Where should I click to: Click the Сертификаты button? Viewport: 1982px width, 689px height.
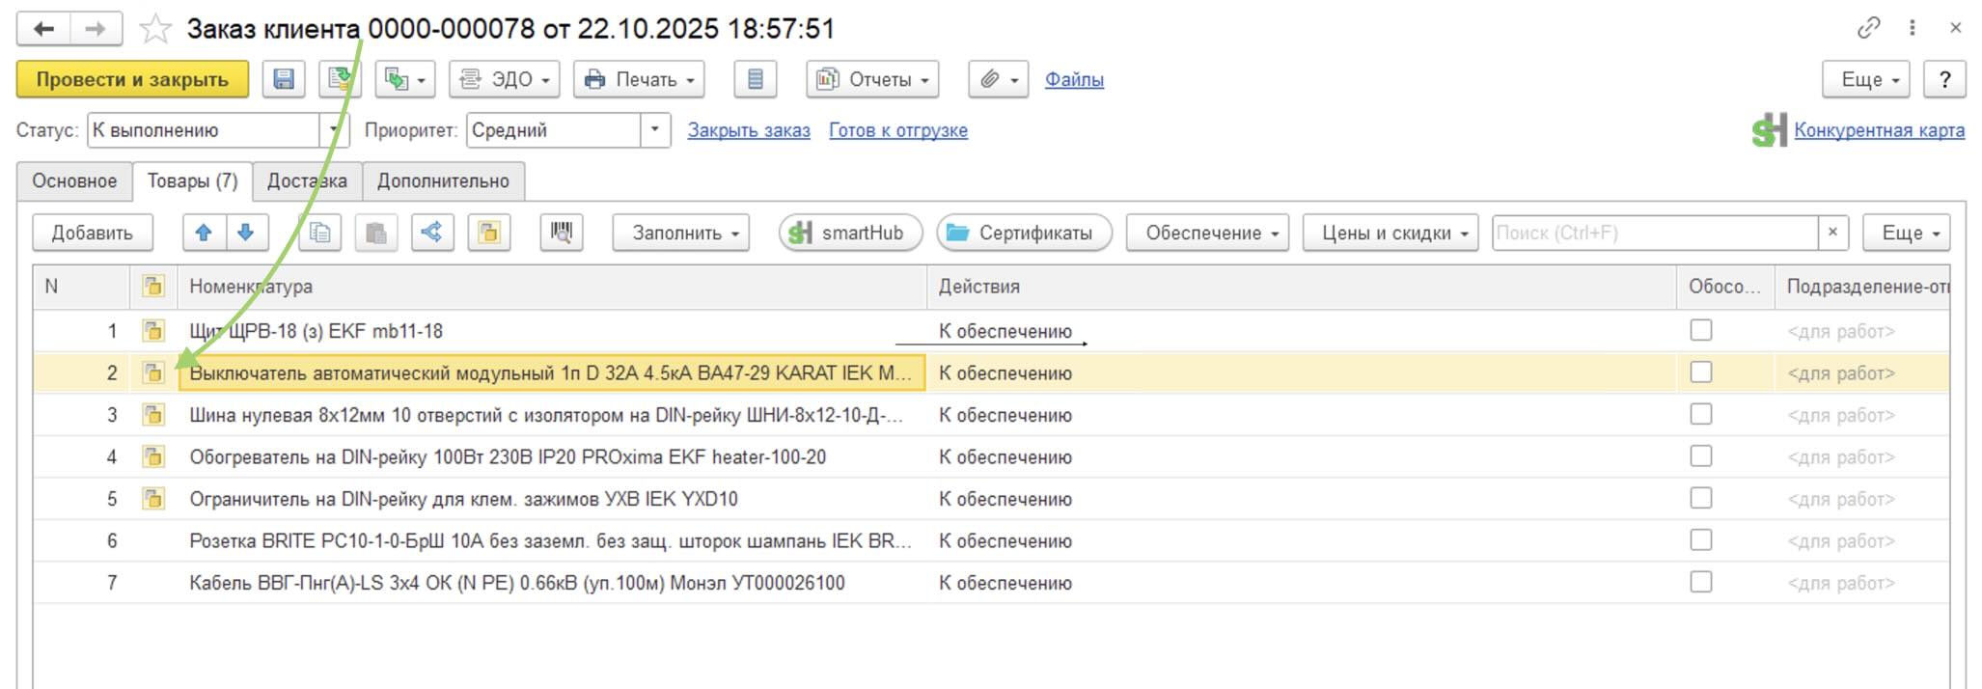[x=1024, y=233]
